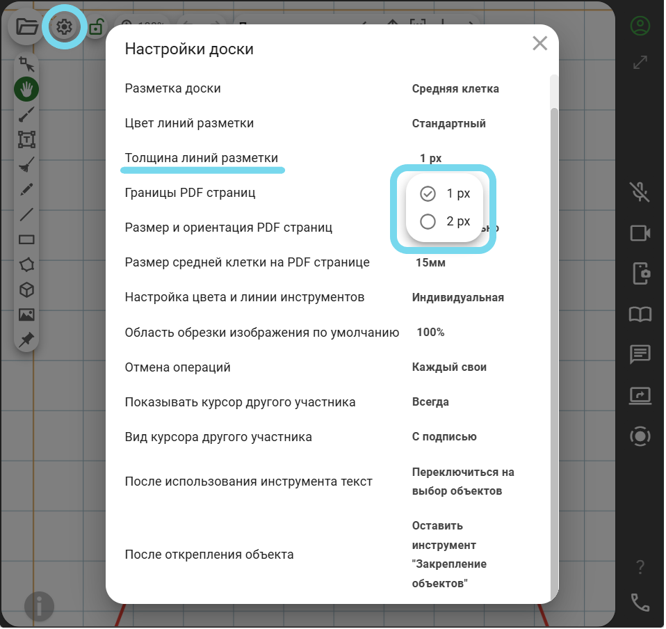Select the hand pan tool
Viewport: 666px width, 629px height.
[26, 89]
